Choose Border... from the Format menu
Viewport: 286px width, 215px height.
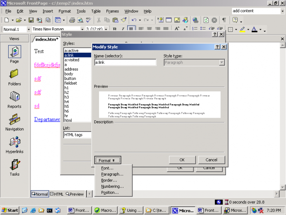[x=109, y=180]
